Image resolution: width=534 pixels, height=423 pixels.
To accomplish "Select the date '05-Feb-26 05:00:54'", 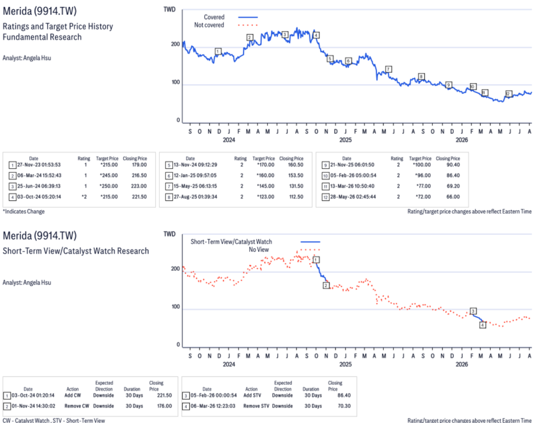I will point(354,176).
